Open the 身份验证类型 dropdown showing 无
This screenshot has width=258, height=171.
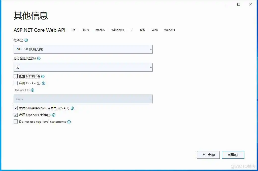click(x=151, y=67)
